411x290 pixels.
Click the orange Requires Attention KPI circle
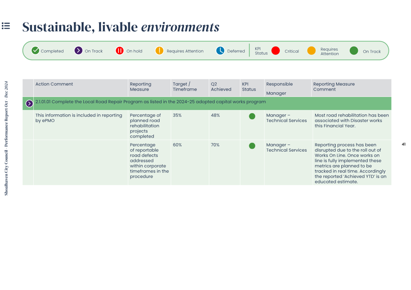coord(312,51)
